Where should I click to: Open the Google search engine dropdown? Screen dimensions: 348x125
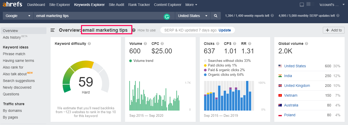tap(18, 16)
